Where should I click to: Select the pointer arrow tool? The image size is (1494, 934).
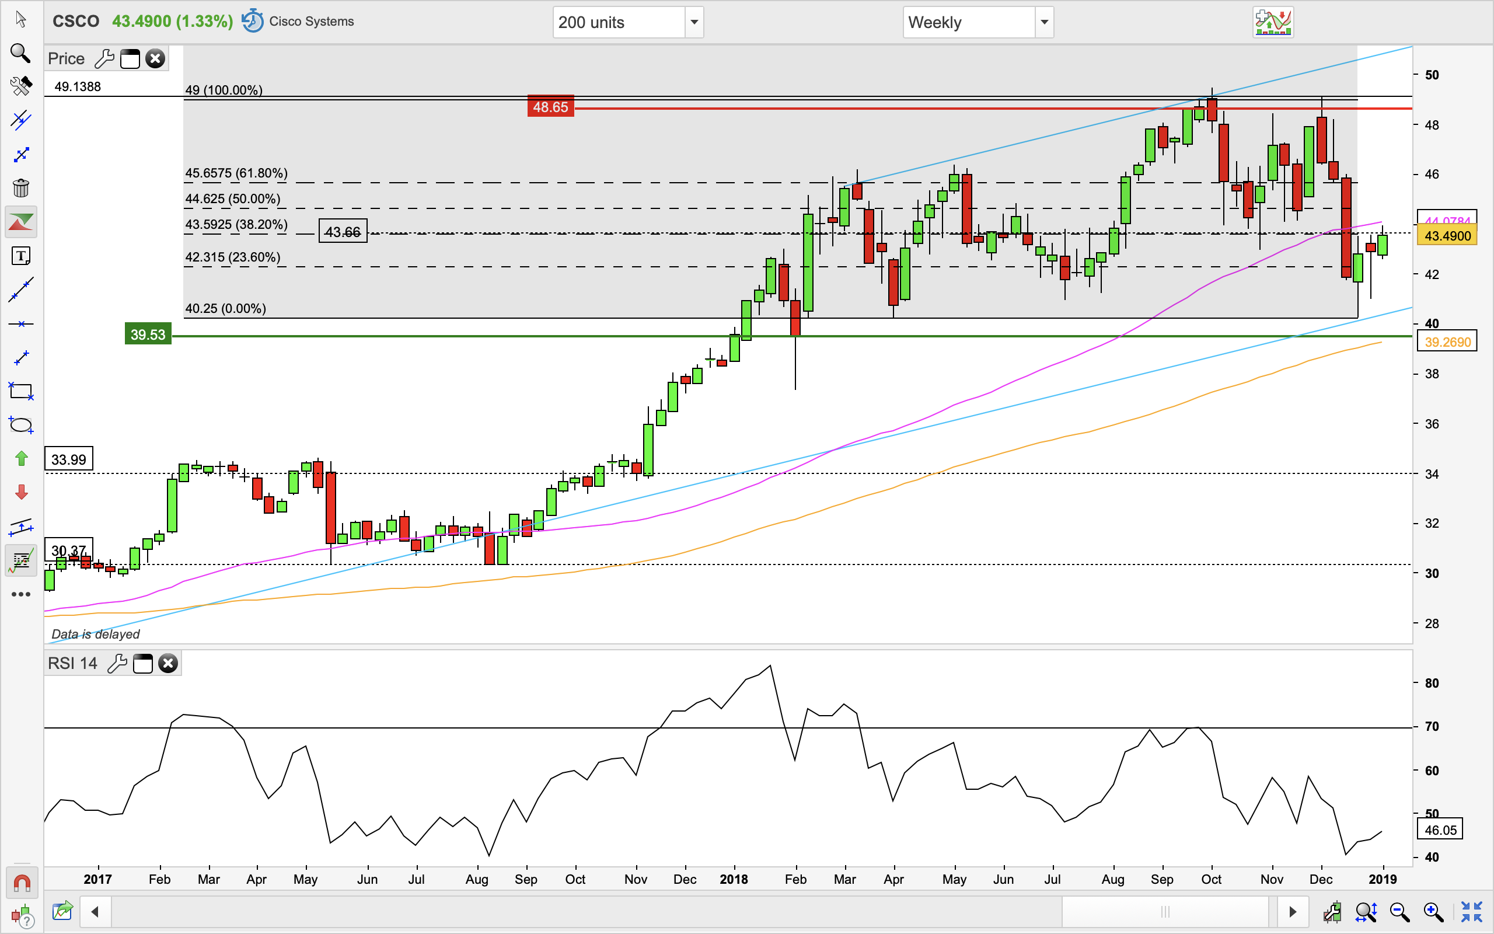(x=21, y=20)
